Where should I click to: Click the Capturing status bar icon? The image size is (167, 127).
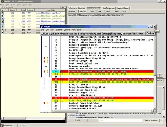[x=2, y=126]
